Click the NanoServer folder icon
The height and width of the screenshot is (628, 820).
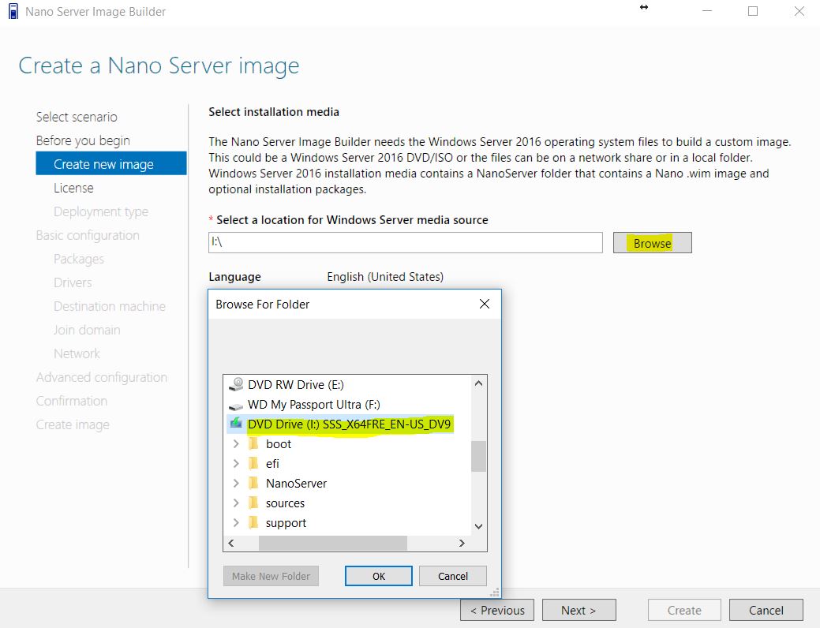253,483
